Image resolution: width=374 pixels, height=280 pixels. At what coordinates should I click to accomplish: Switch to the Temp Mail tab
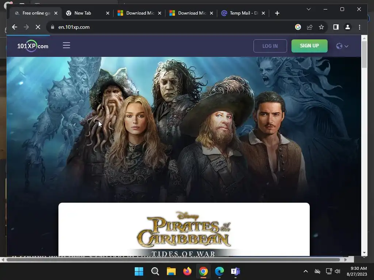click(244, 13)
